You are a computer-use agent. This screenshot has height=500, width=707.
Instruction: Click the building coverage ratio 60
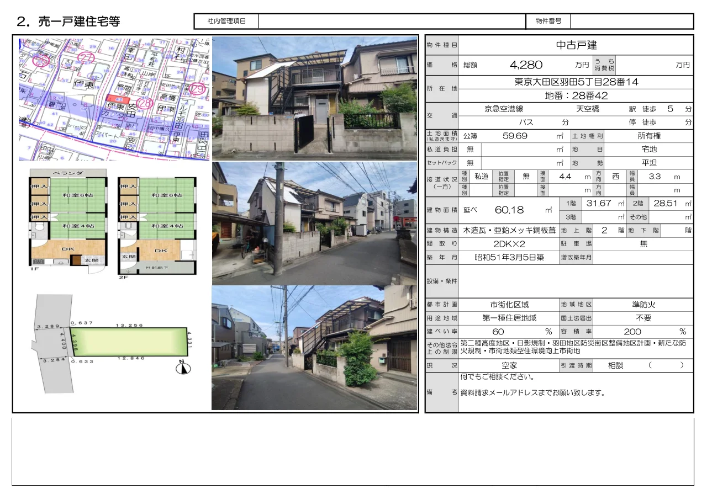498,332
